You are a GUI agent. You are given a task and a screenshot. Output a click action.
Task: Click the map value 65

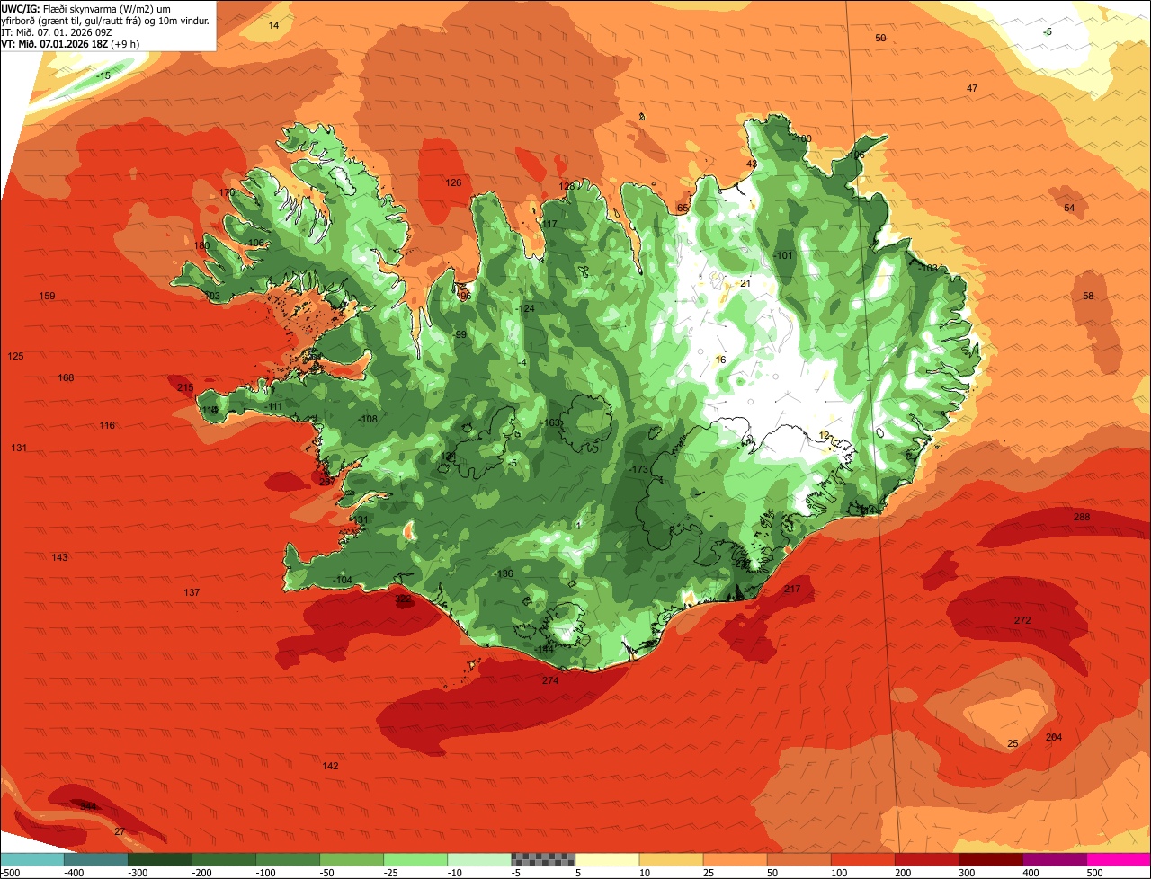[x=683, y=209]
